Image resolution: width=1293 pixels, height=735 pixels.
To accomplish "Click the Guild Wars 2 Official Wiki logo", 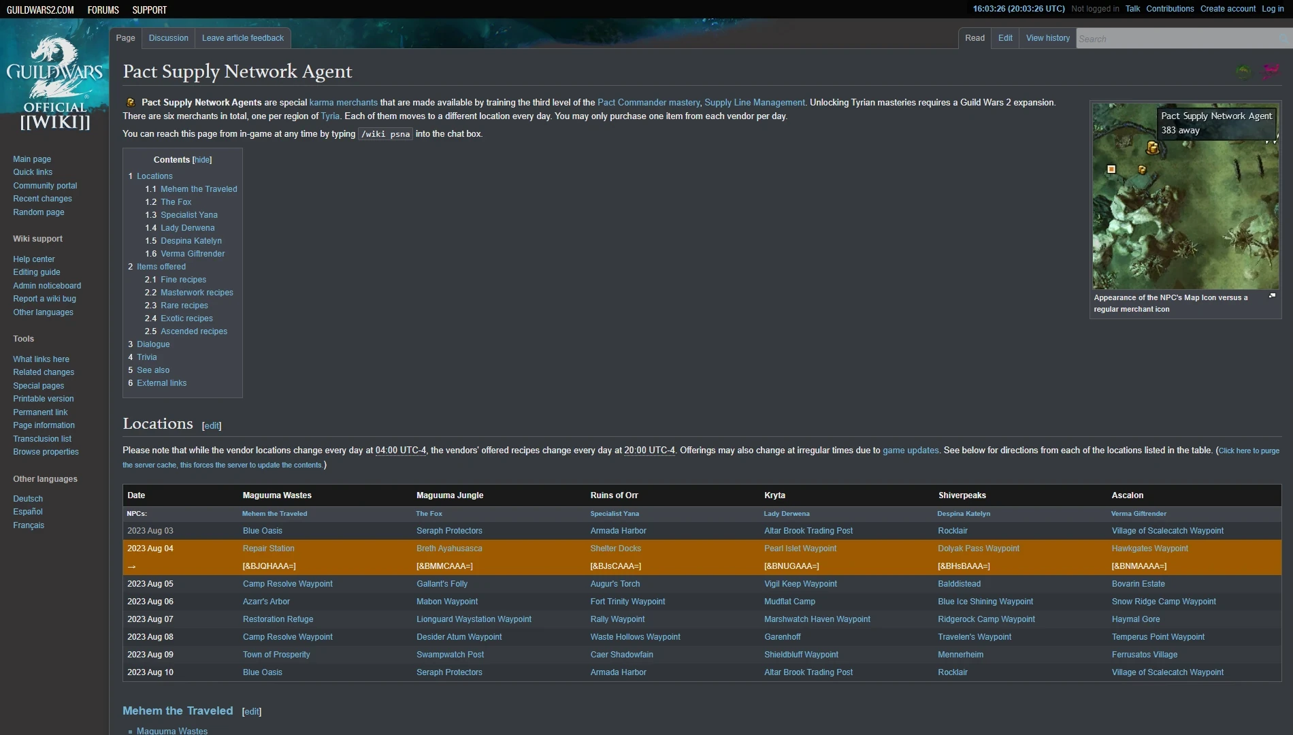I will pyautogui.click(x=54, y=83).
